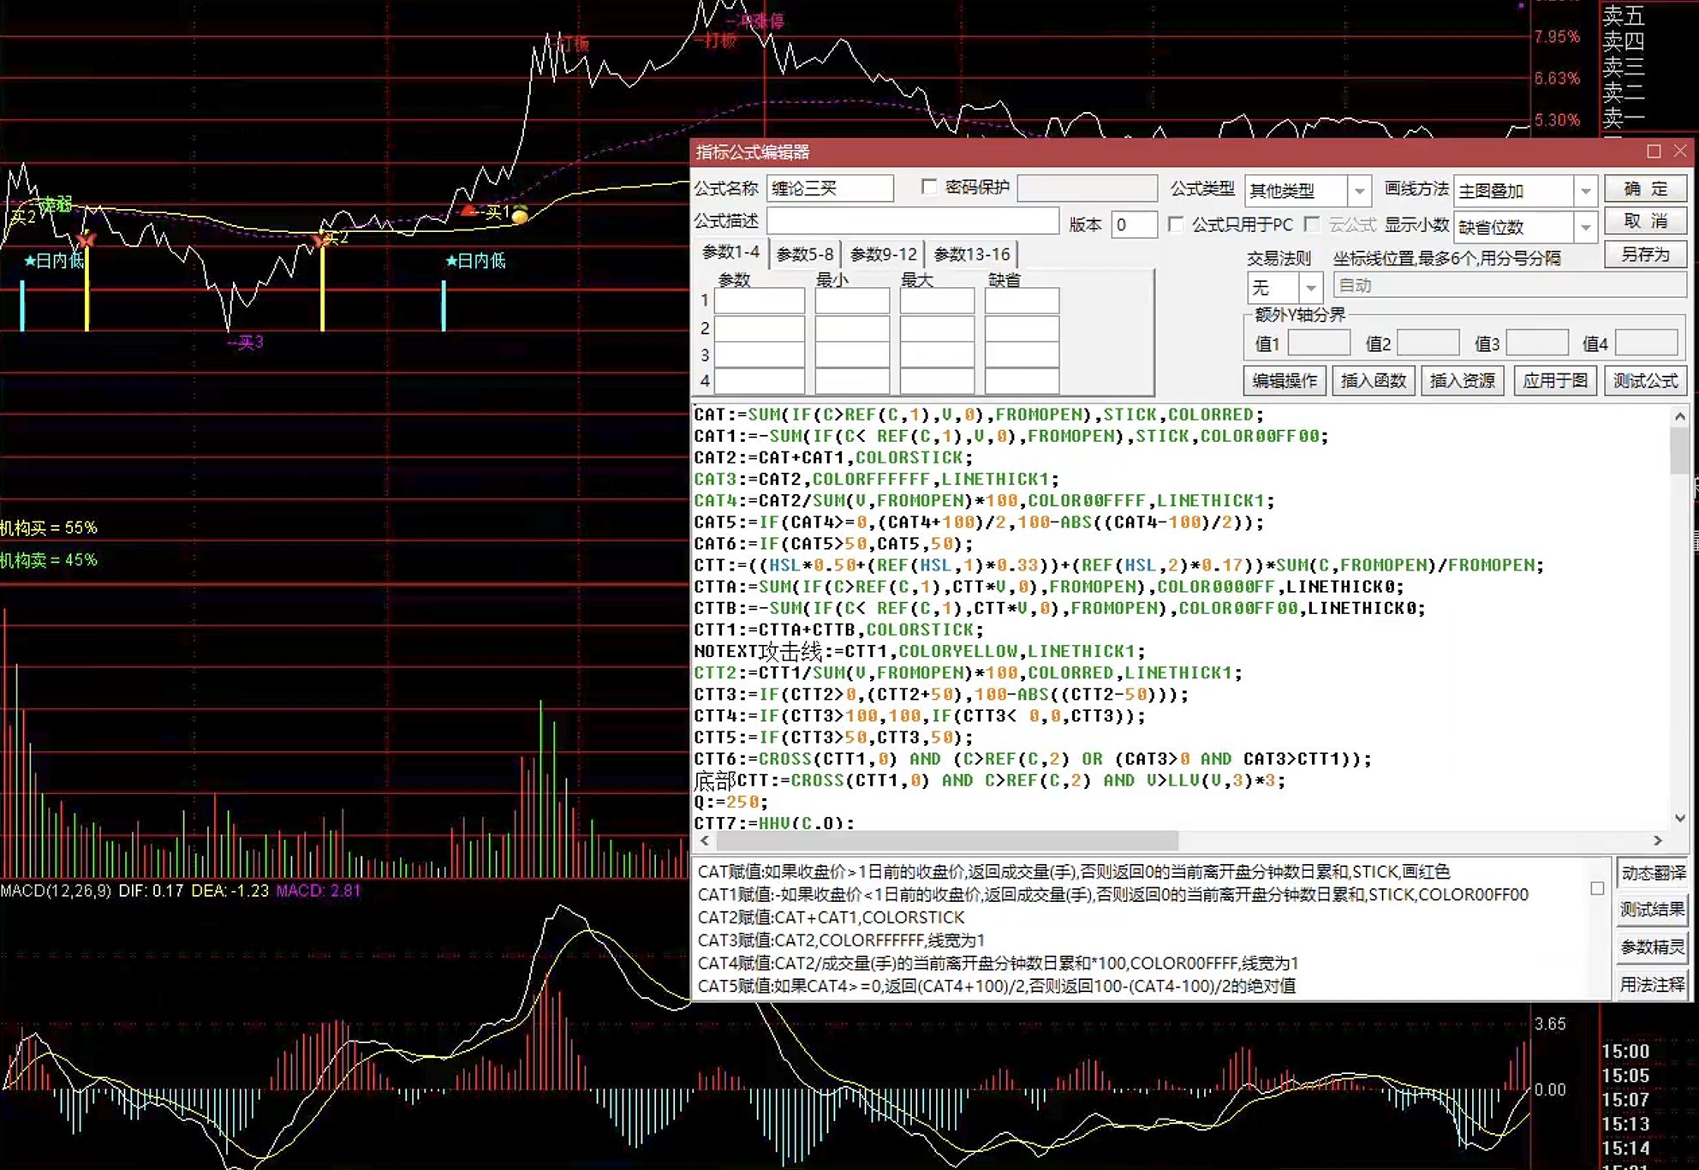Open the 用法注释 side button
The height and width of the screenshot is (1170, 1699).
tap(1653, 985)
